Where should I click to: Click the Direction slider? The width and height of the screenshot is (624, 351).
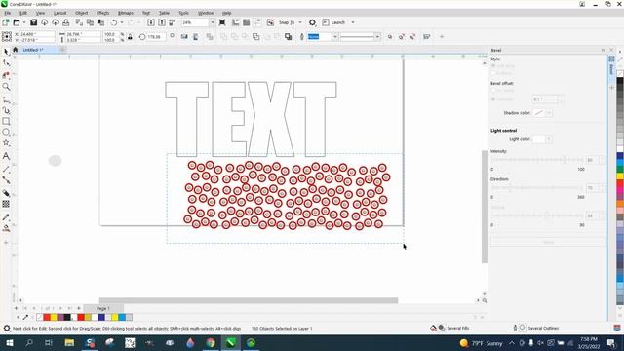(x=537, y=187)
